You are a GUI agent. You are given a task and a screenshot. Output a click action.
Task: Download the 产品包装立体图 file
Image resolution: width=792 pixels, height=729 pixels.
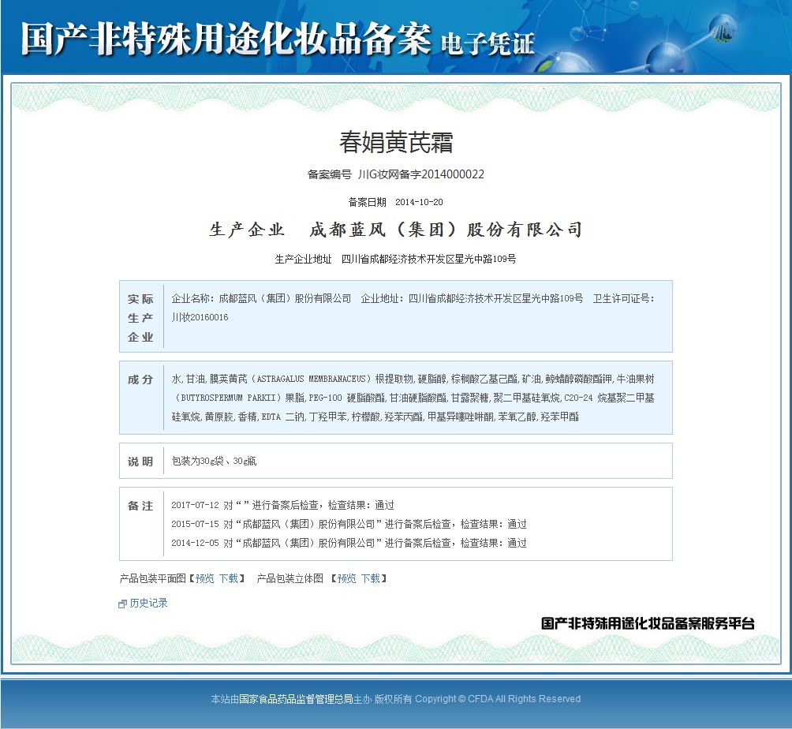pyautogui.click(x=370, y=578)
